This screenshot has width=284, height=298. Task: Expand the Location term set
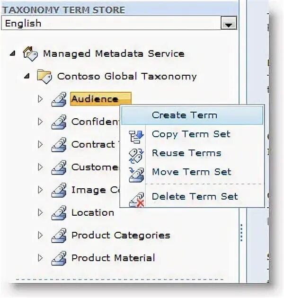(x=40, y=213)
